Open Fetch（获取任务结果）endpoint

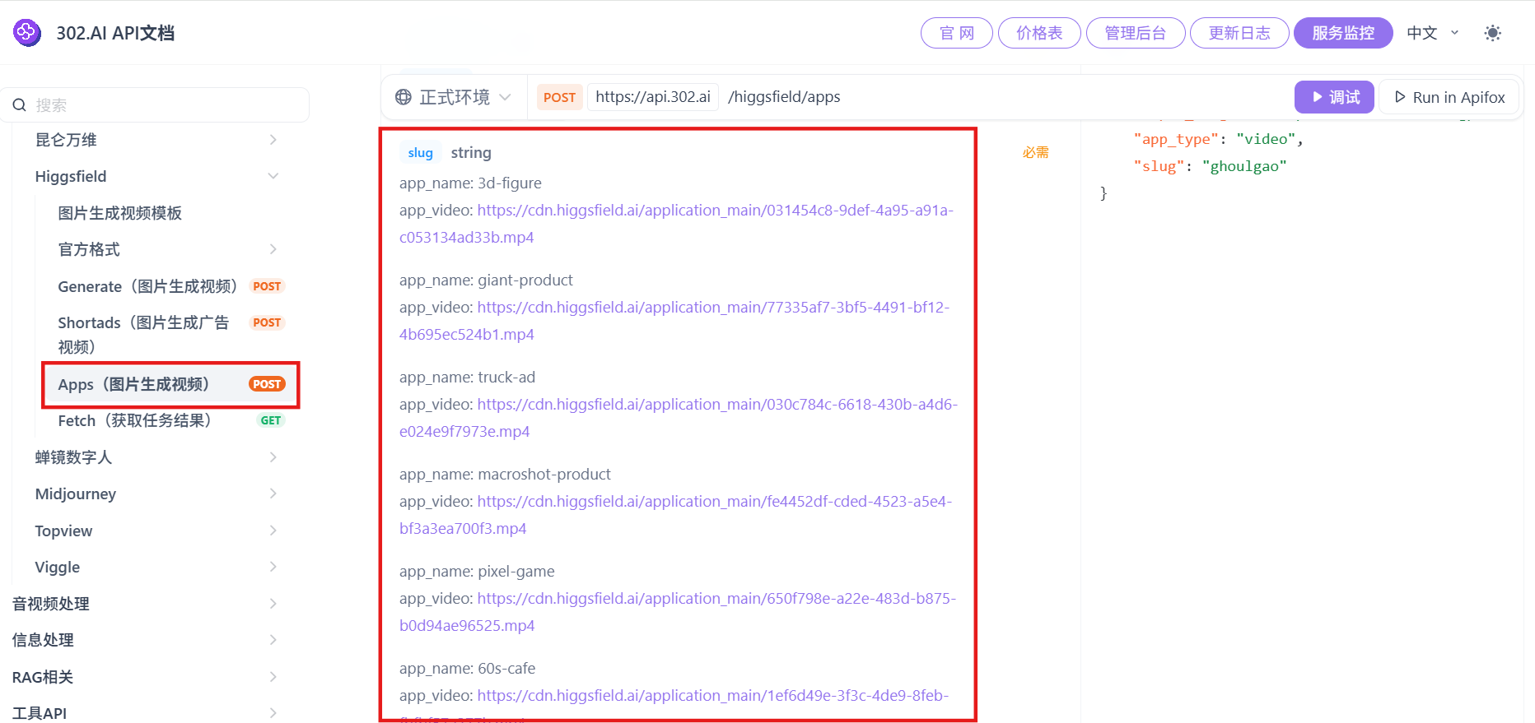coord(171,420)
